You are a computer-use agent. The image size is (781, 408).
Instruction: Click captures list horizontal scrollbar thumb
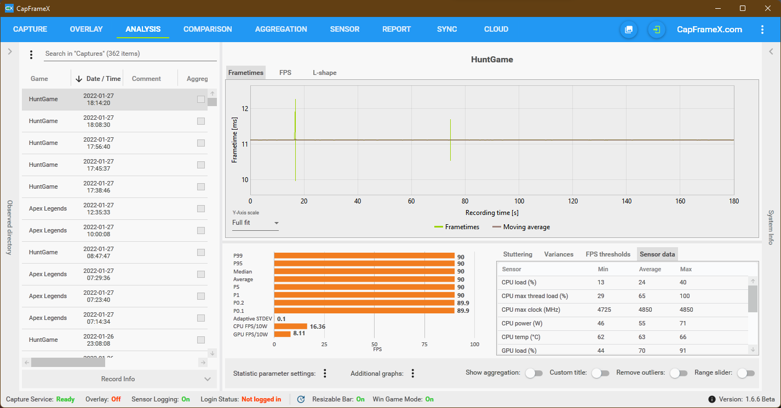[x=68, y=362]
